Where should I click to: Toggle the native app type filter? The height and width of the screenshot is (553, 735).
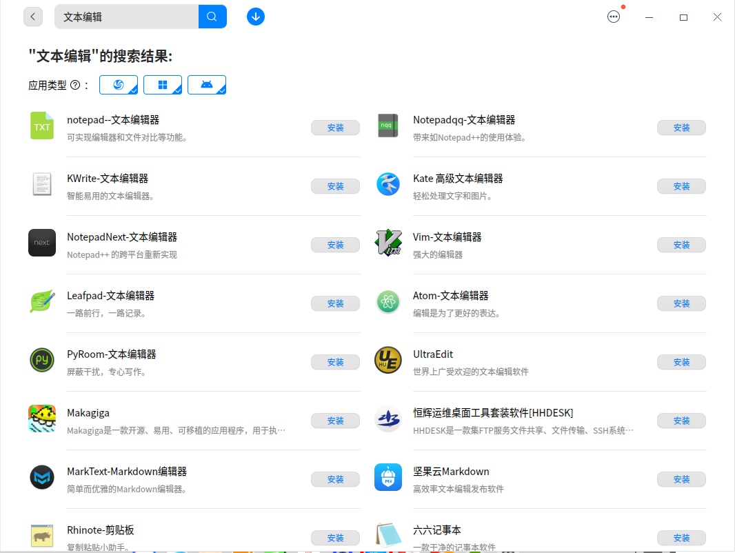(x=118, y=84)
